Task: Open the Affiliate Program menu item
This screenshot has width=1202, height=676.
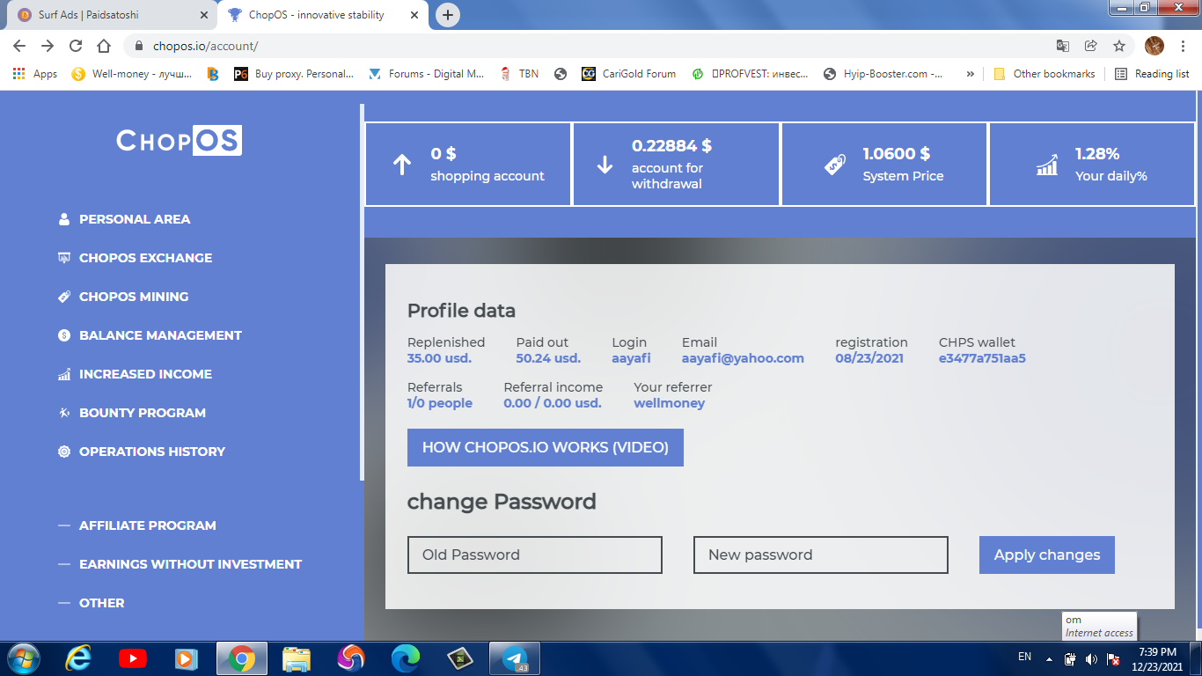Action: [147, 525]
